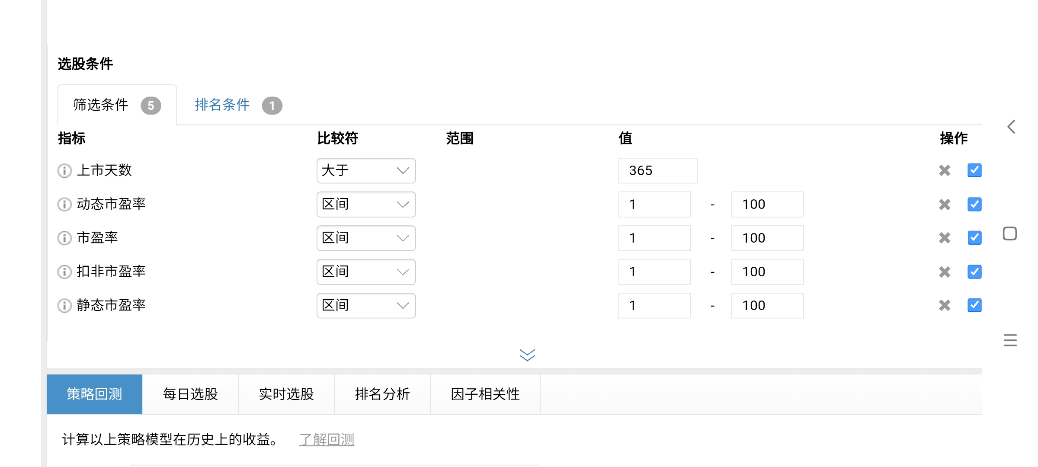This screenshot has height=467, width=1038.
Task: Select the 因子相关性 tab
Action: coord(485,394)
